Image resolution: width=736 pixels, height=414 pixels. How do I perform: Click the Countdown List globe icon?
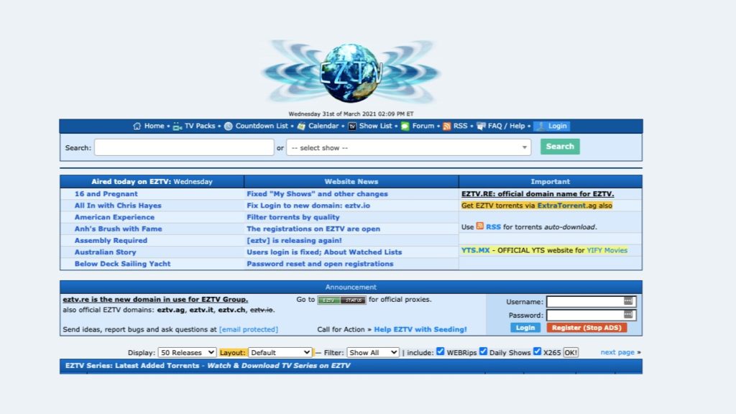(x=228, y=126)
